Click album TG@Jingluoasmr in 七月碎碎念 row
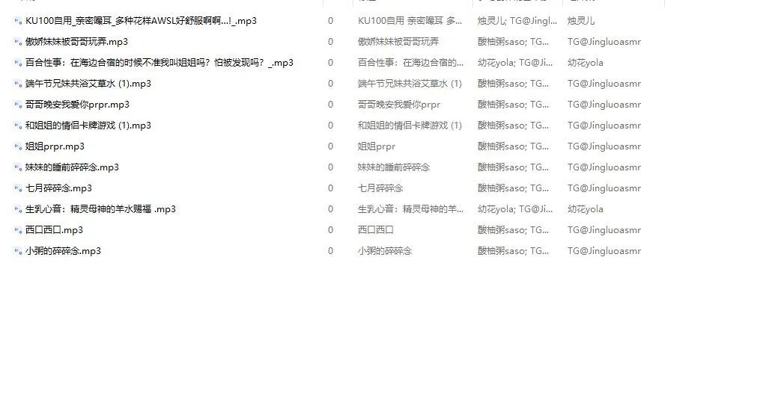 pos(604,188)
